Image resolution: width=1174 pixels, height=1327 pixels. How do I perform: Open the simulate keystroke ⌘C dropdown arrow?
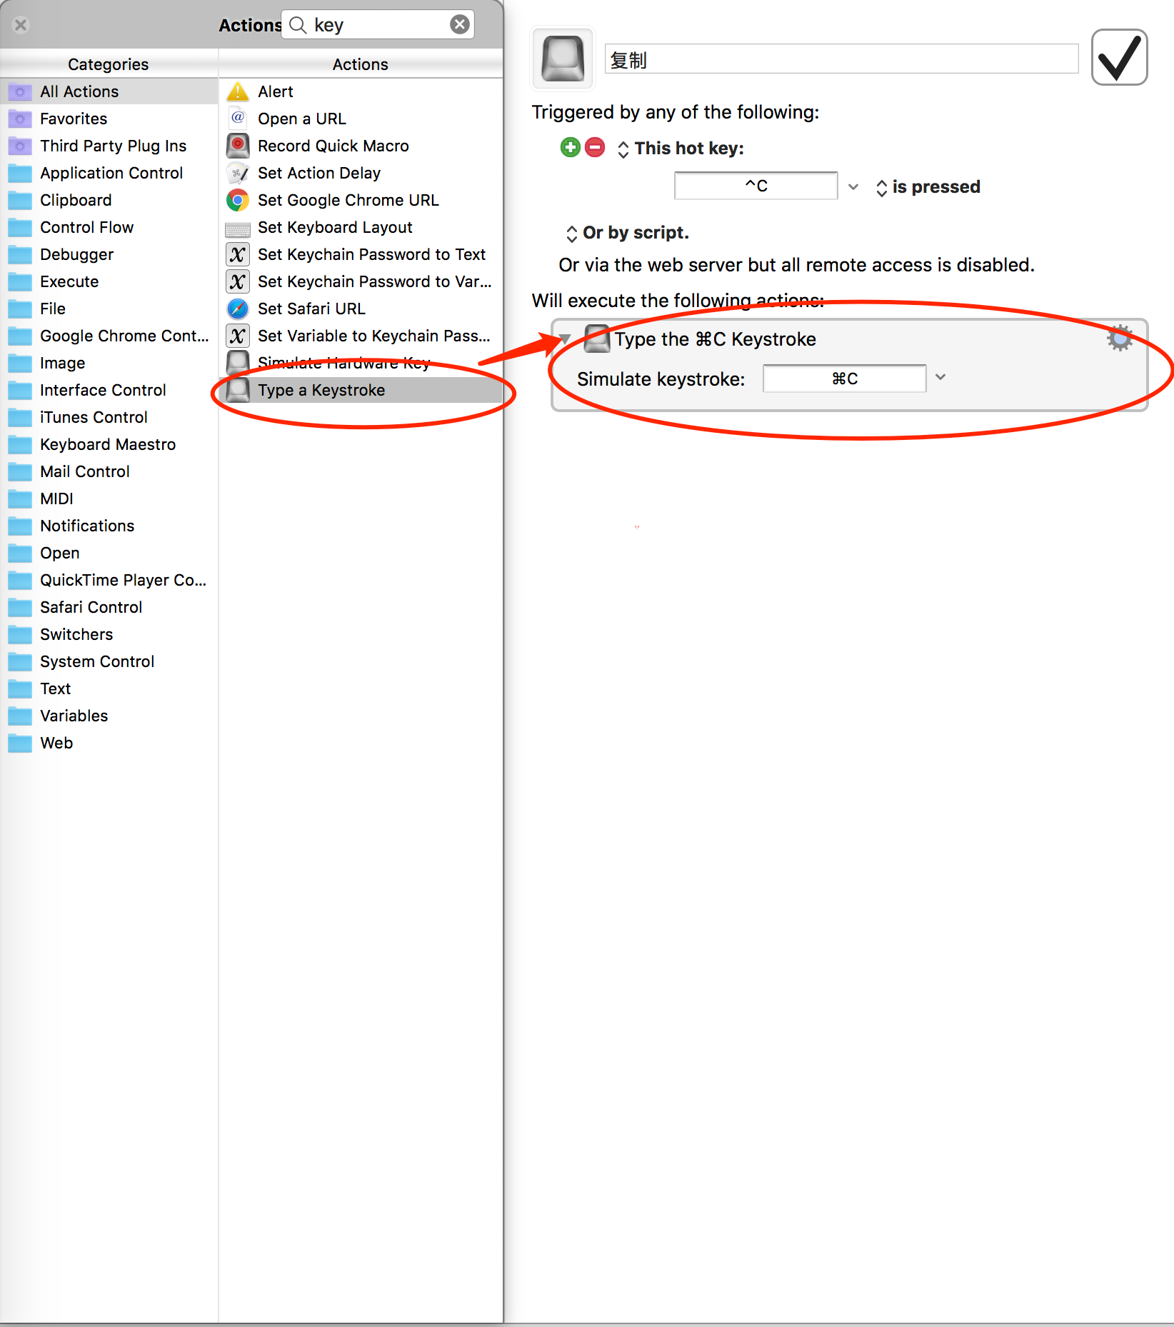pos(940,378)
